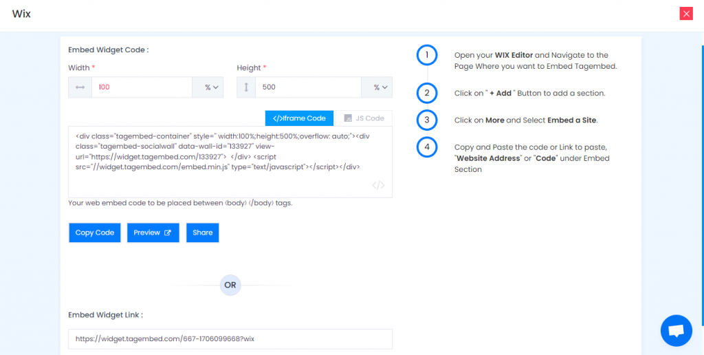Click the Copy Code button
The width and height of the screenshot is (704, 355).
tap(95, 233)
